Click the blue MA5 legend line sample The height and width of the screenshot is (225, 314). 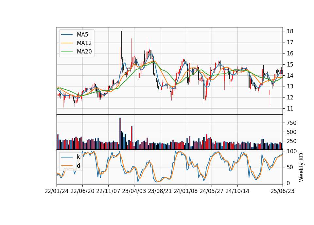coord(67,35)
